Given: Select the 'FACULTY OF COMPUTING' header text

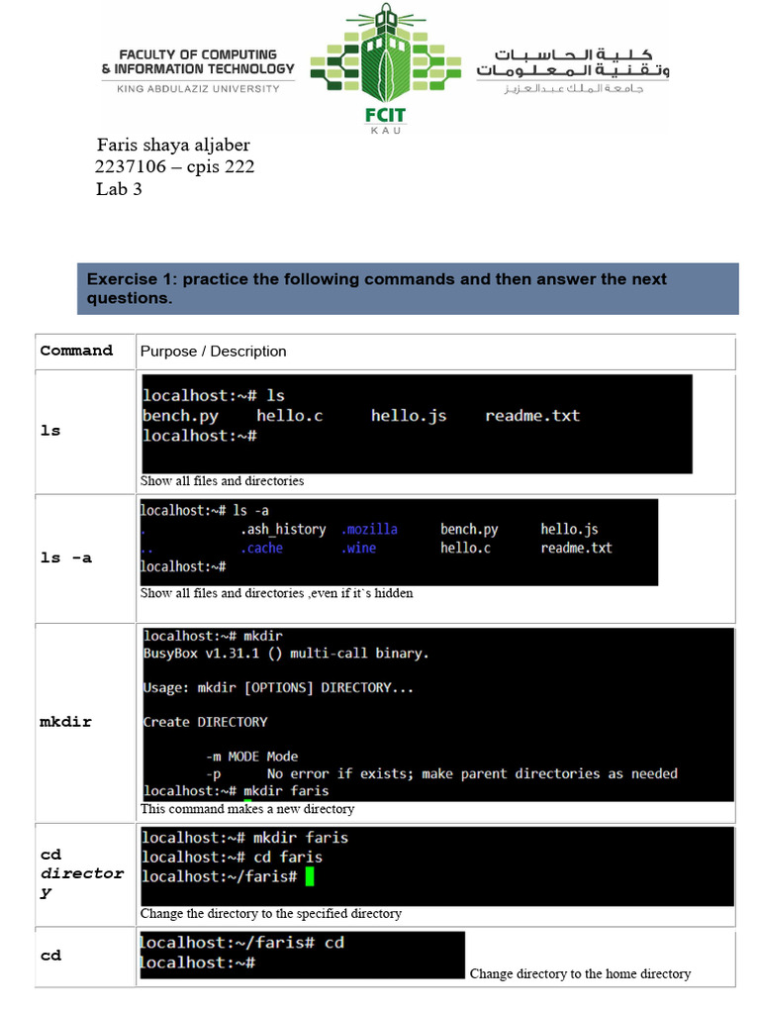Looking at the screenshot, I should click(x=198, y=54).
